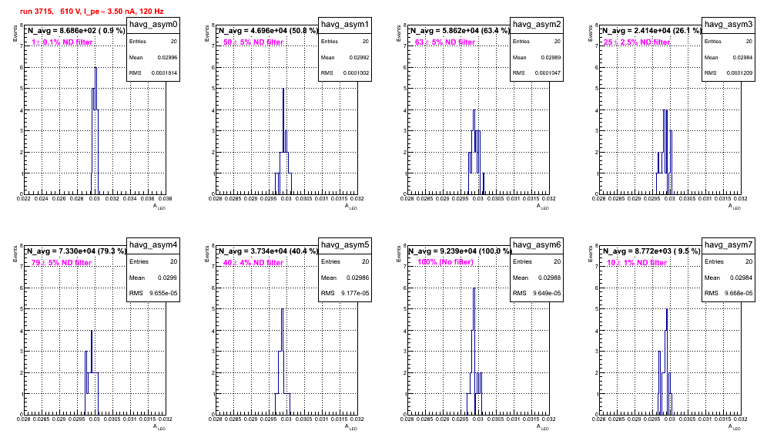This screenshot has width=767, height=441.
Task: Select the havg_asym2 stats box title
Action: (x=537, y=25)
